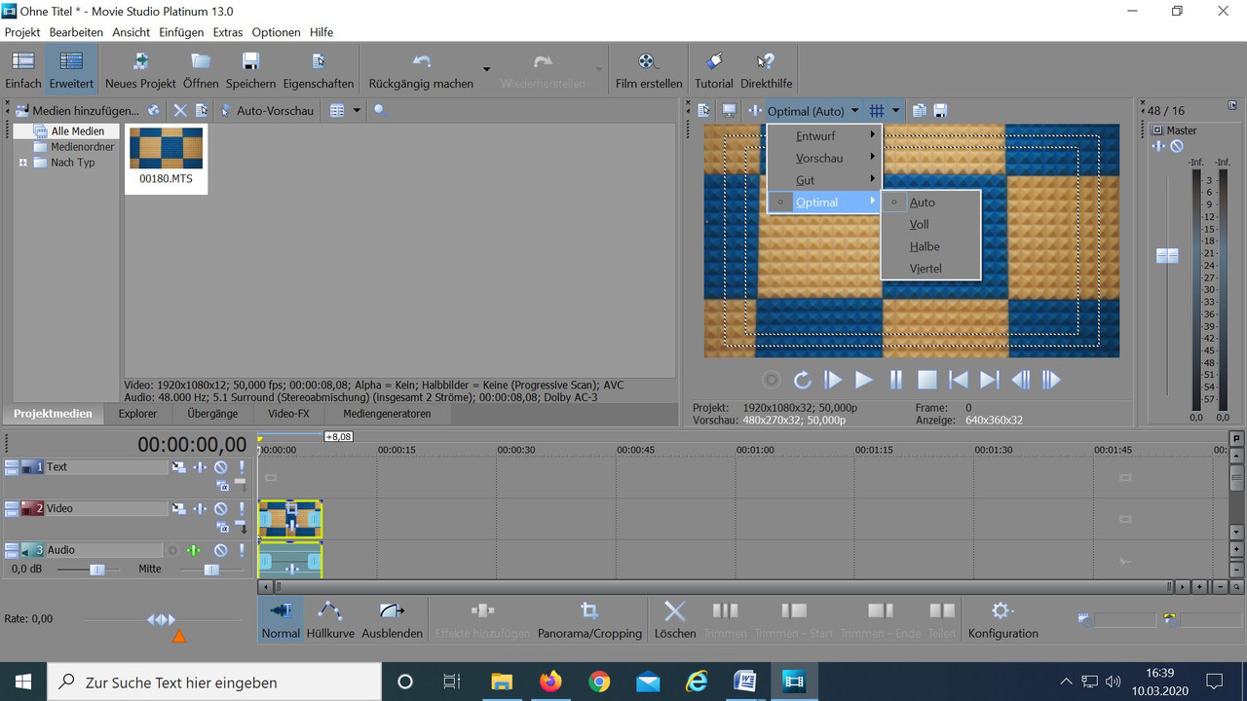Expand the Nach Typ tree node

(x=22, y=163)
